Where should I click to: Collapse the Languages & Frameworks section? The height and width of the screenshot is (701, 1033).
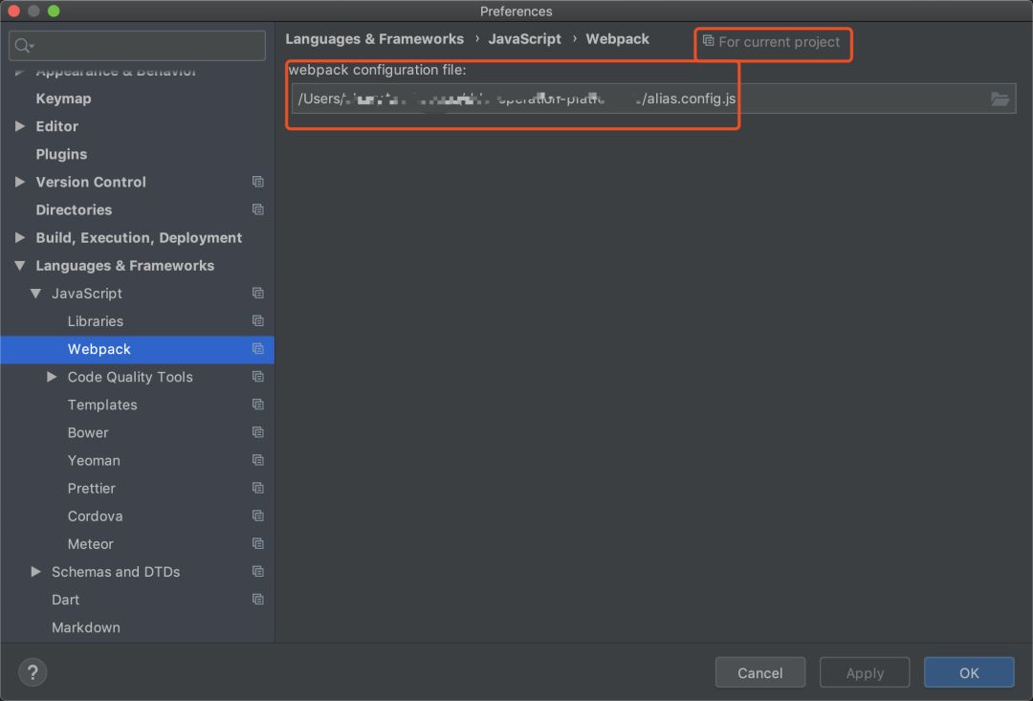point(20,266)
